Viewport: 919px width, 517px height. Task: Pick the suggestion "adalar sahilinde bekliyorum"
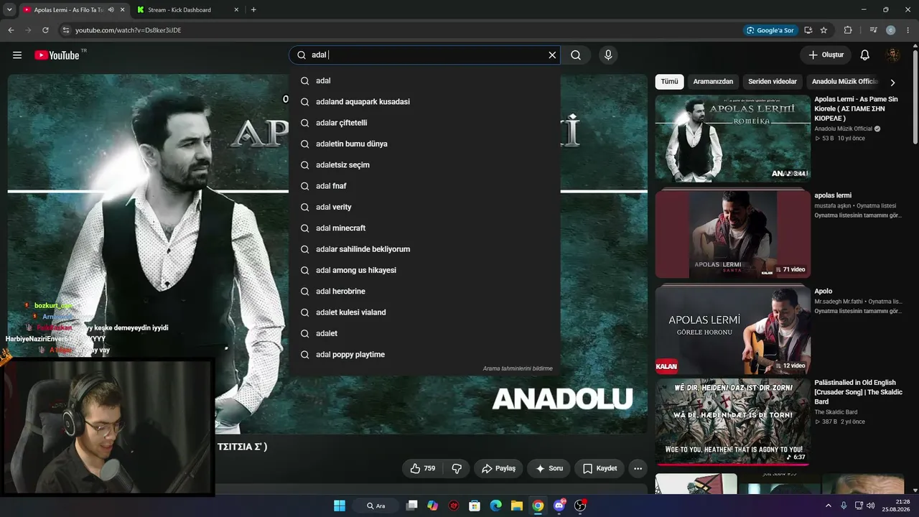point(424,249)
